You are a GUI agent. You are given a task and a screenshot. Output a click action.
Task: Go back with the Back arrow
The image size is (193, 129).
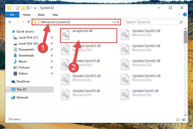(x=10, y=22)
